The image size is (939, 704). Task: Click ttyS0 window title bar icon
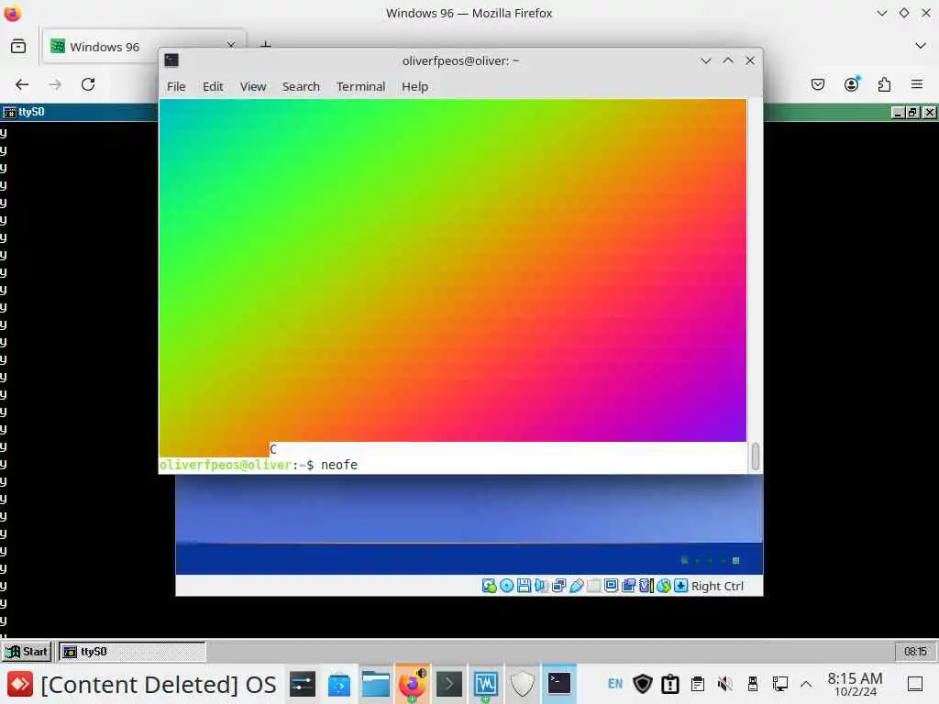(9, 112)
